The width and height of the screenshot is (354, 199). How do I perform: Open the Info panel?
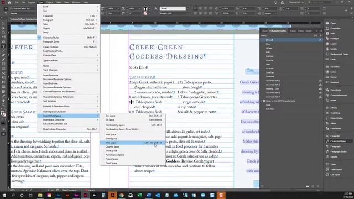pos(330,33)
